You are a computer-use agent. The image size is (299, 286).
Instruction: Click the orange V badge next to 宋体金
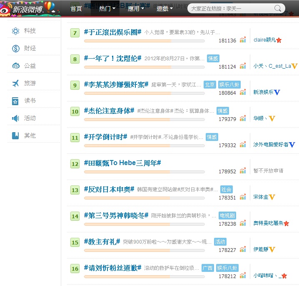point(272,197)
